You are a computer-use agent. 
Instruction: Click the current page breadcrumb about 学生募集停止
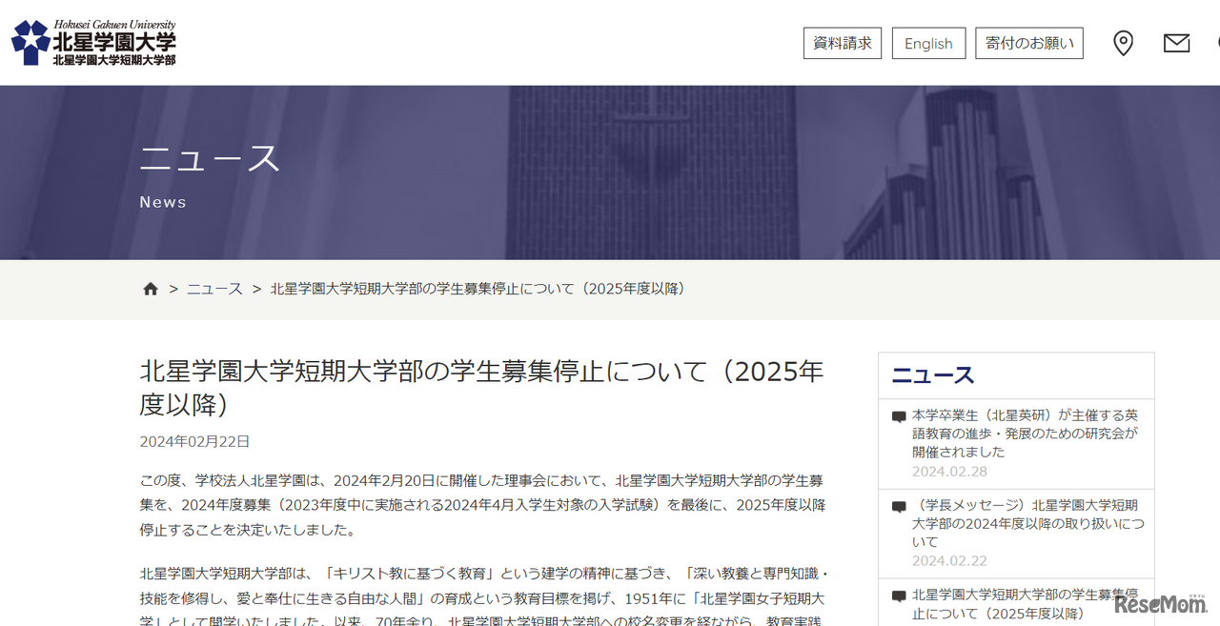(x=478, y=289)
